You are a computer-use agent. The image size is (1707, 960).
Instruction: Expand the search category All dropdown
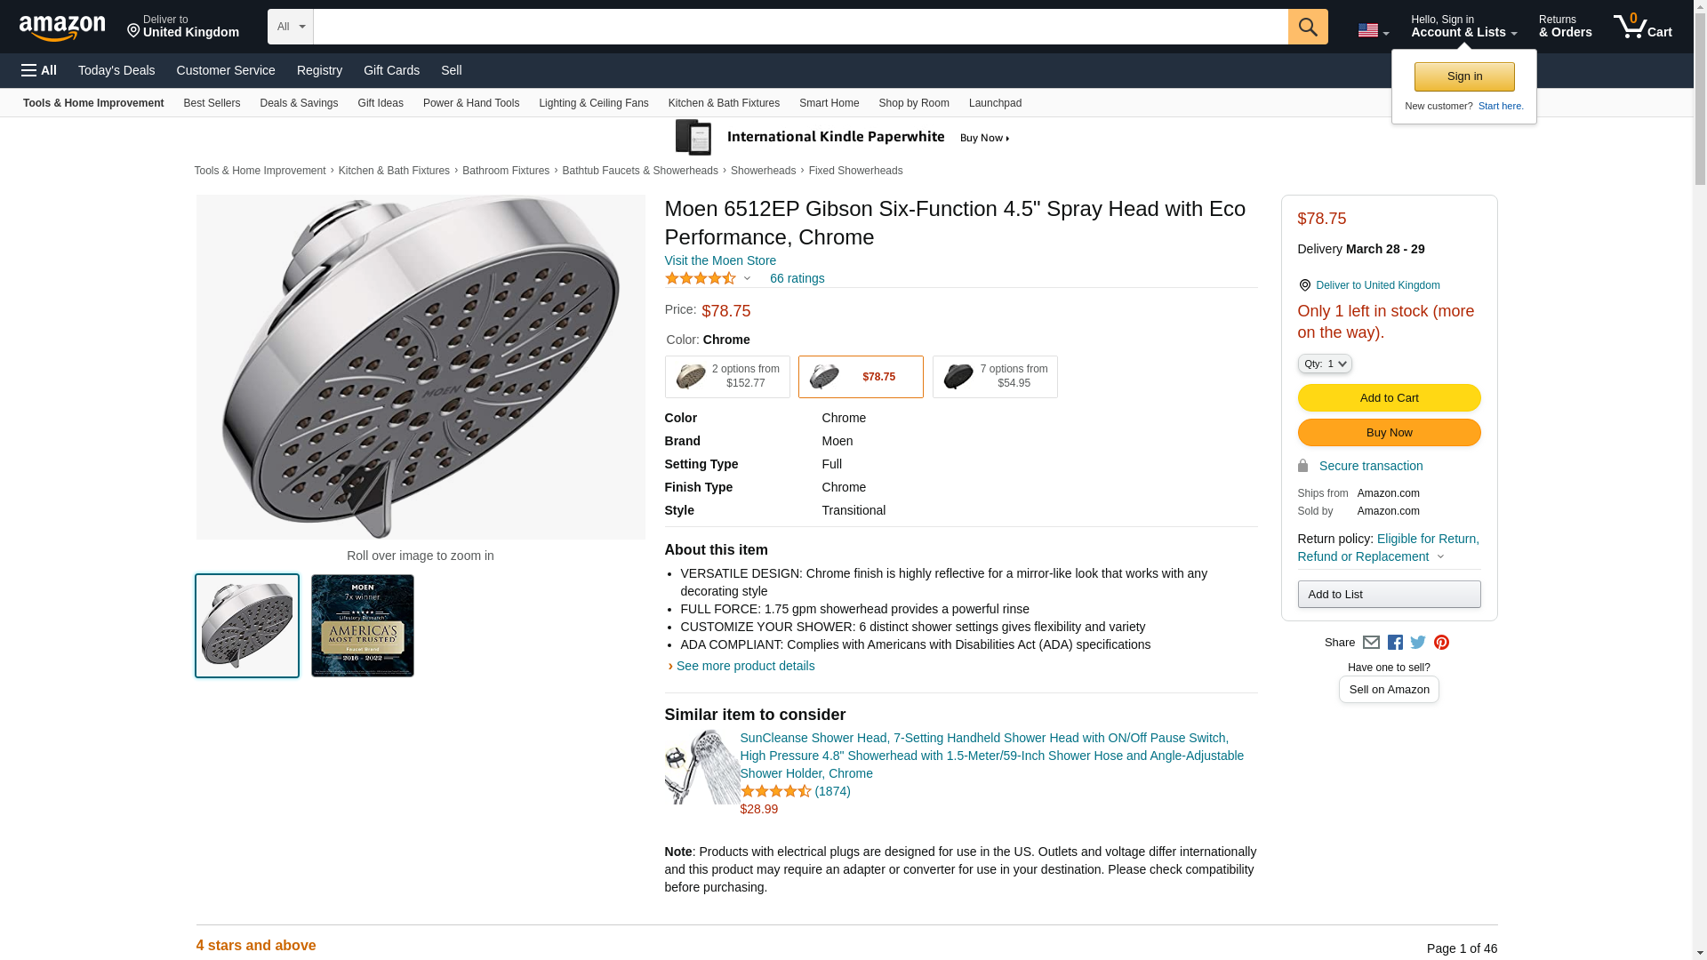[290, 27]
